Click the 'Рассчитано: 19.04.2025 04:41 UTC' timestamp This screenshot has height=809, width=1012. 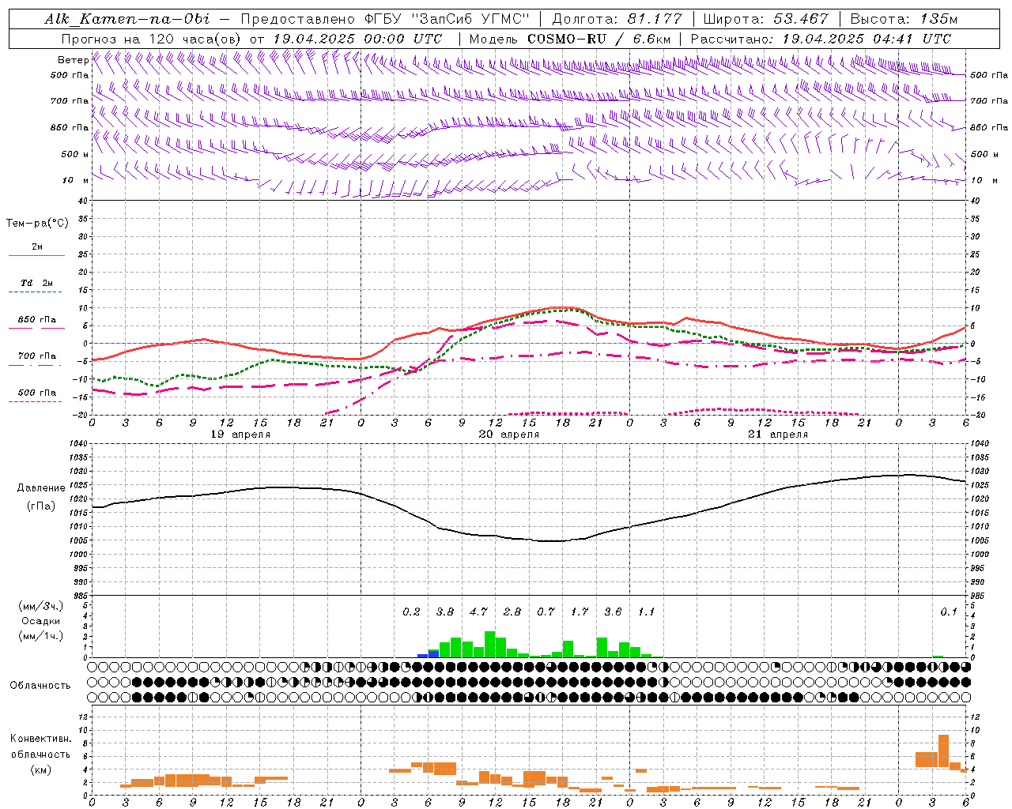point(821,39)
